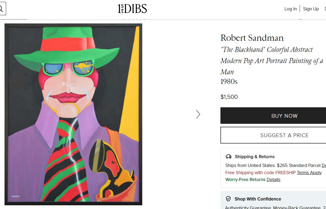326x209 pixels.
Task: Click the shield checkmark icon
Action: (x=228, y=199)
